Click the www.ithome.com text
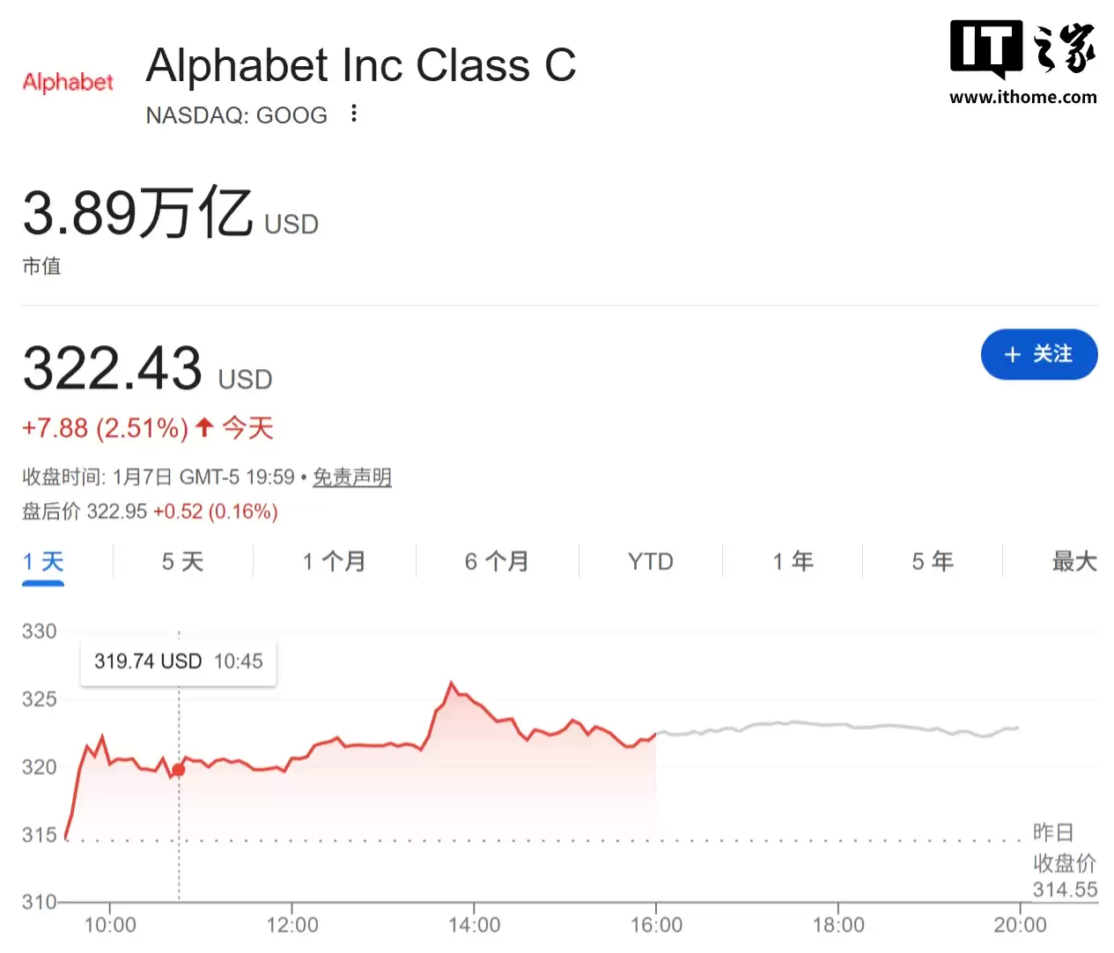 (x=1022, y=99)
